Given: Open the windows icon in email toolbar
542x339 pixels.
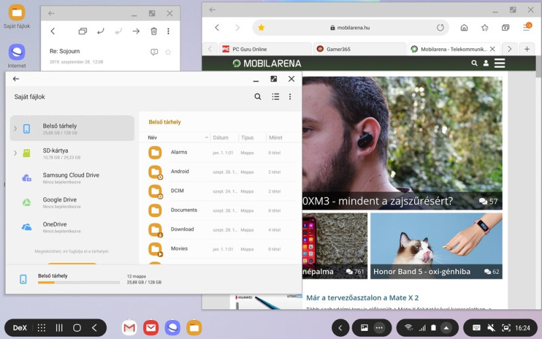Looking at the screenshot, I should coord(83,31).
